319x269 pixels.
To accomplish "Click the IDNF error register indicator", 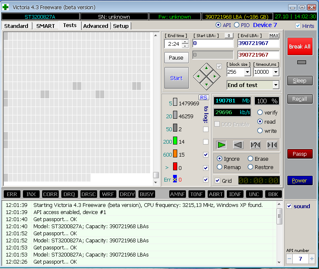I will point(235,194).
